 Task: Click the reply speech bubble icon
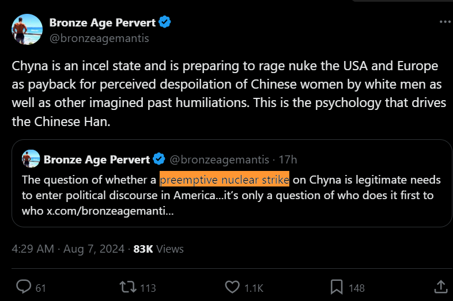(23, 287)
